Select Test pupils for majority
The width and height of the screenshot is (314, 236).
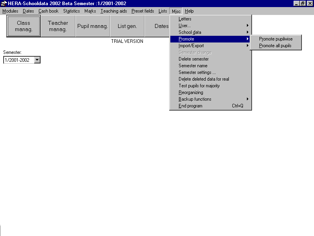210,86
